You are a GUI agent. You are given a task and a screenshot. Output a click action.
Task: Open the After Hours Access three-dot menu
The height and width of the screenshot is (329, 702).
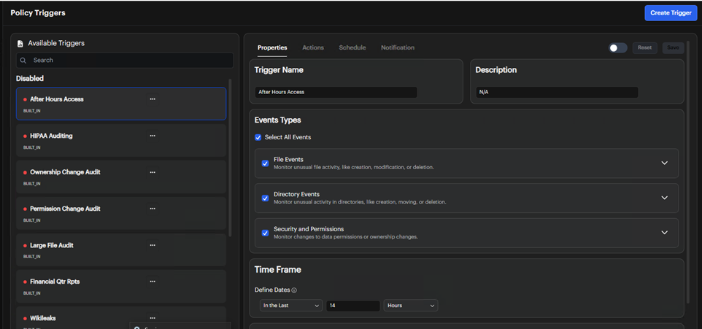click(153, 99)
